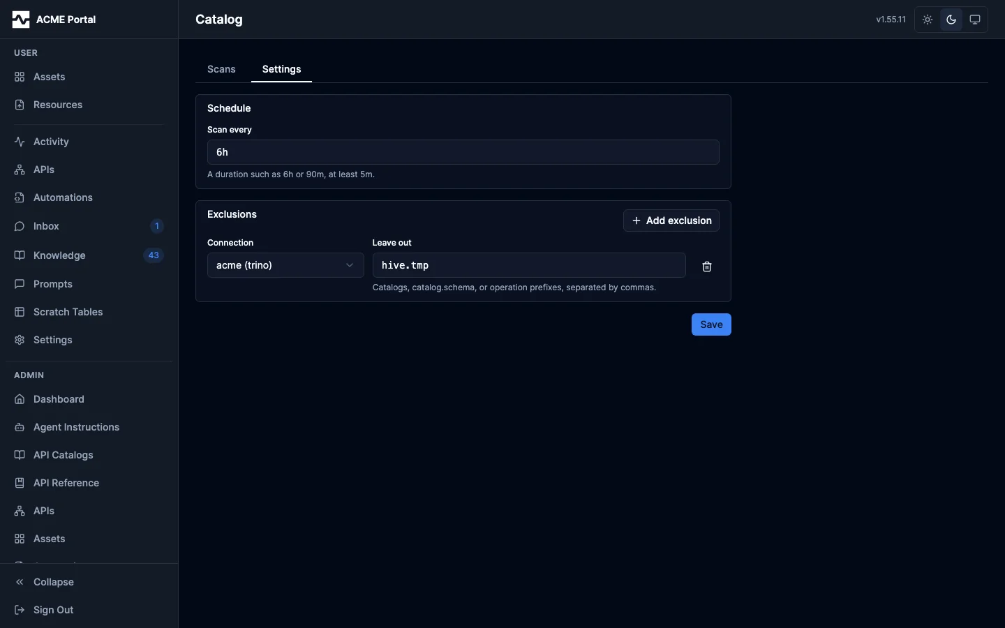
Task: Open the admin Dashboard
Action: coord(89,399)
